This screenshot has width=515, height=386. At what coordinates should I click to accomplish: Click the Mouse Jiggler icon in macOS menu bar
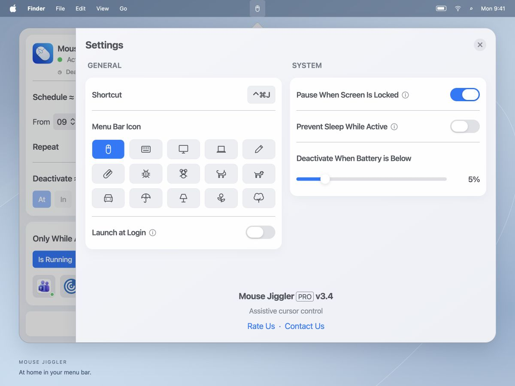[x=257, y=9]
